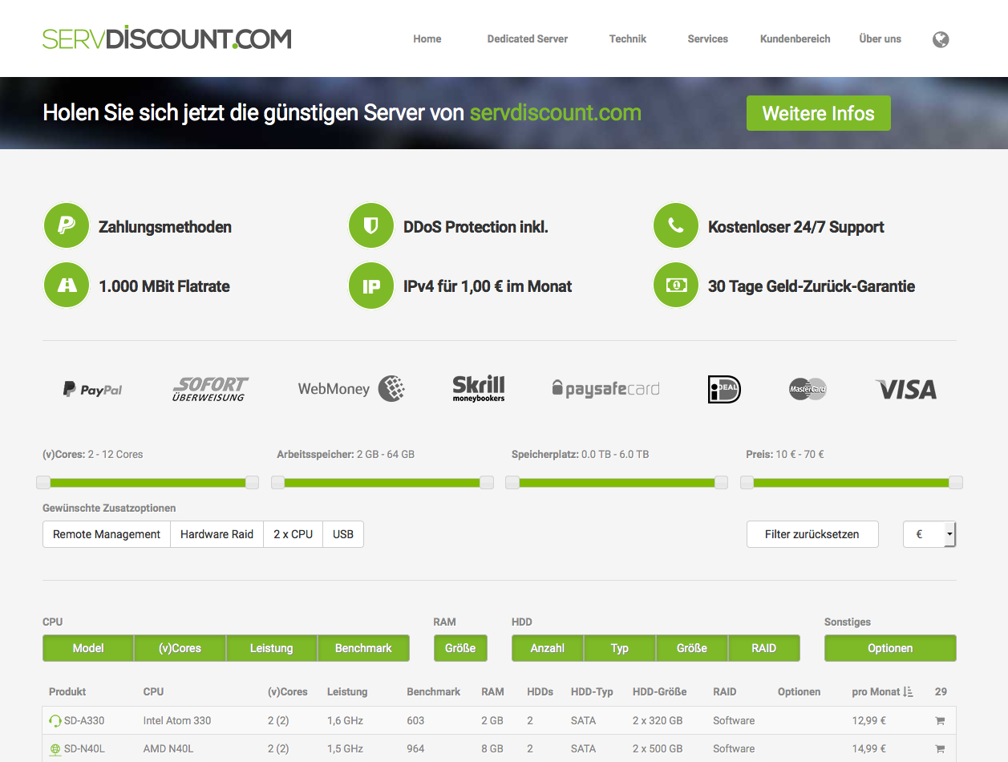
Task: Open the Dedicated Server menu
Action: coord(528,39)
